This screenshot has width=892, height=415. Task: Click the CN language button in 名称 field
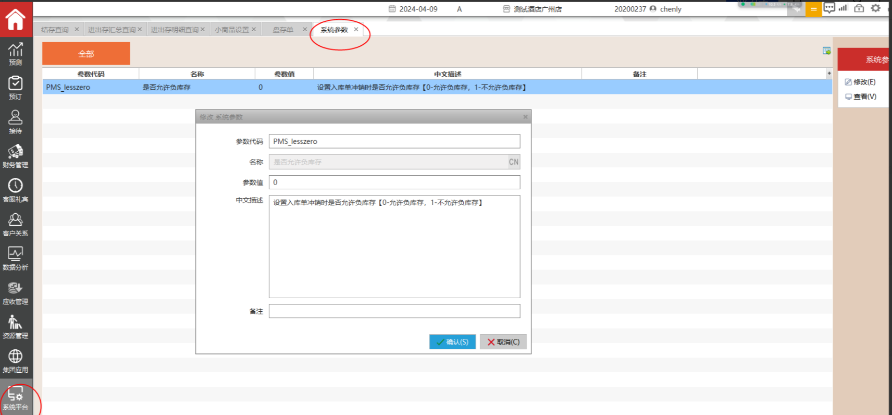(514, 162)
